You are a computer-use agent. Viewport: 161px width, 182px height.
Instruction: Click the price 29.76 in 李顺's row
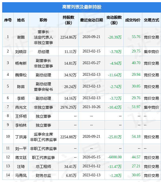coord(136,98)
